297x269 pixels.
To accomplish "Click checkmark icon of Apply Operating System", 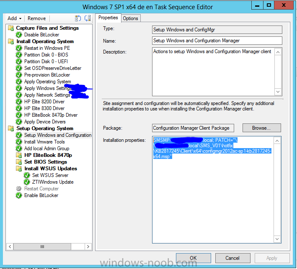I will (x=19, y=82).
